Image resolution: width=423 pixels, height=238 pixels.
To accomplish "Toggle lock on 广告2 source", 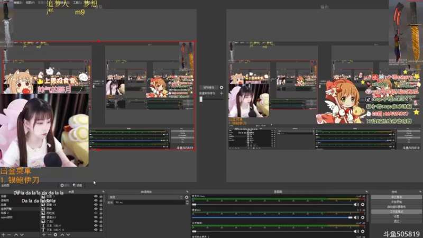I will point(101,221).
